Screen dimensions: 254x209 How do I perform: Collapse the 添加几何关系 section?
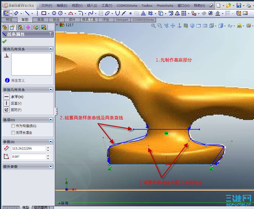[51, 89]
